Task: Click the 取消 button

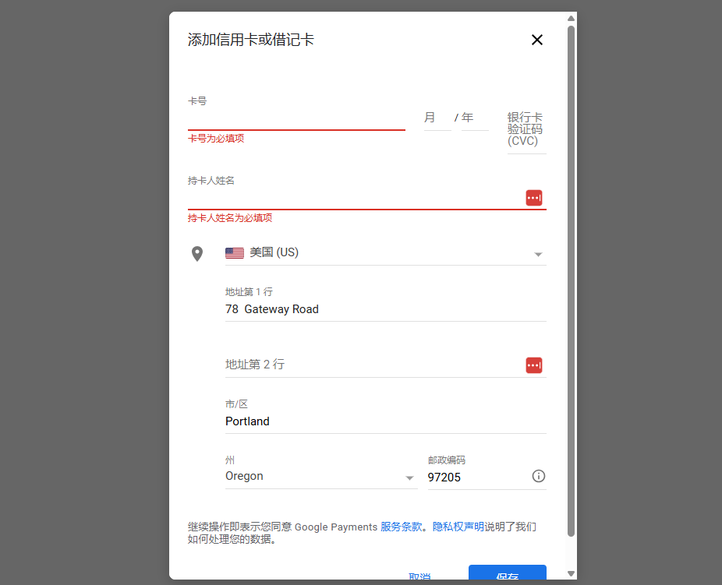Action: [x=419, y=575]
